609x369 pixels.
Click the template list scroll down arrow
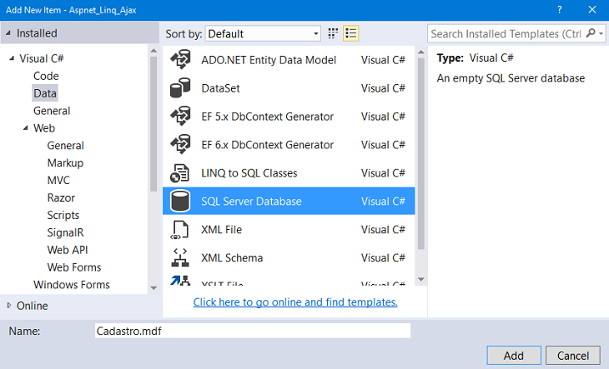click(x=421, y=279)
